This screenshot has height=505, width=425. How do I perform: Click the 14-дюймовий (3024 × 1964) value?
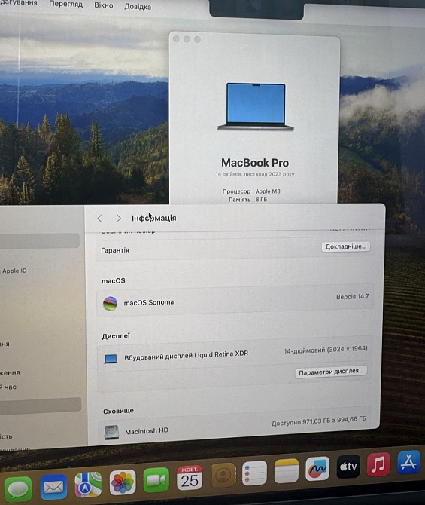point(326,350)
